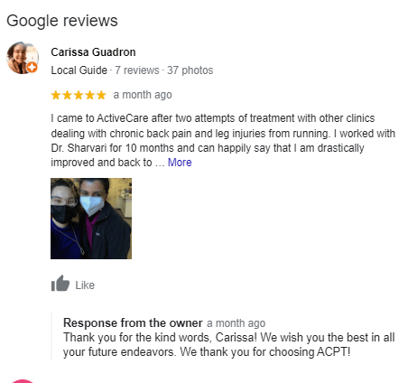
Task: Click the review's "a month ago" timestamp
Action: coord(143,95)
